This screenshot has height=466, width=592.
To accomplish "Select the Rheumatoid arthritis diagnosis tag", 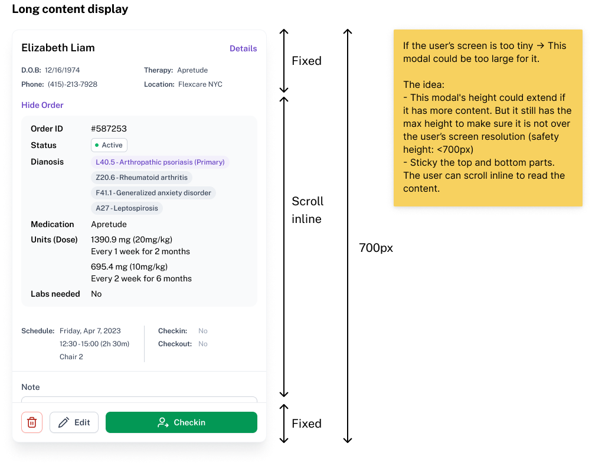I will (x=142, y=178).
